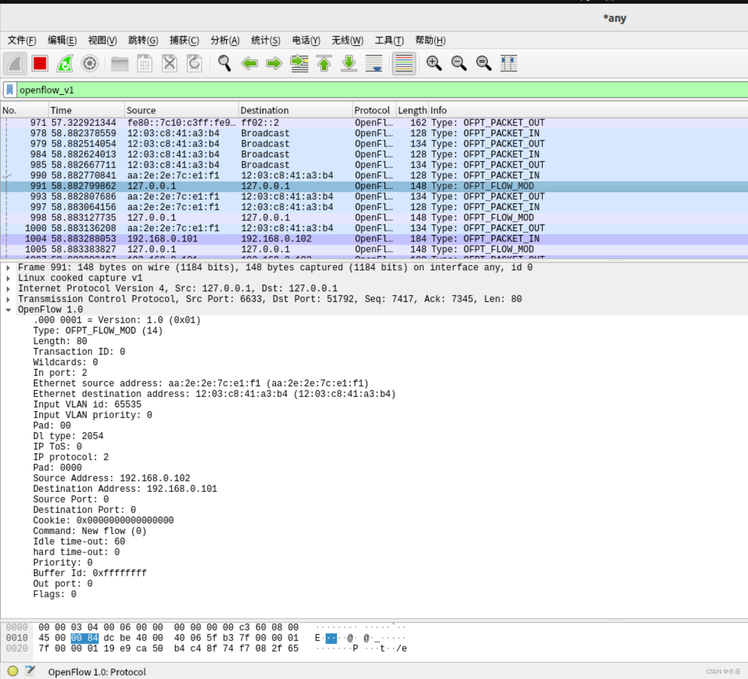Open the 编辑(E) menu
This screenshot has height=679, width=748.
[62, 40]
